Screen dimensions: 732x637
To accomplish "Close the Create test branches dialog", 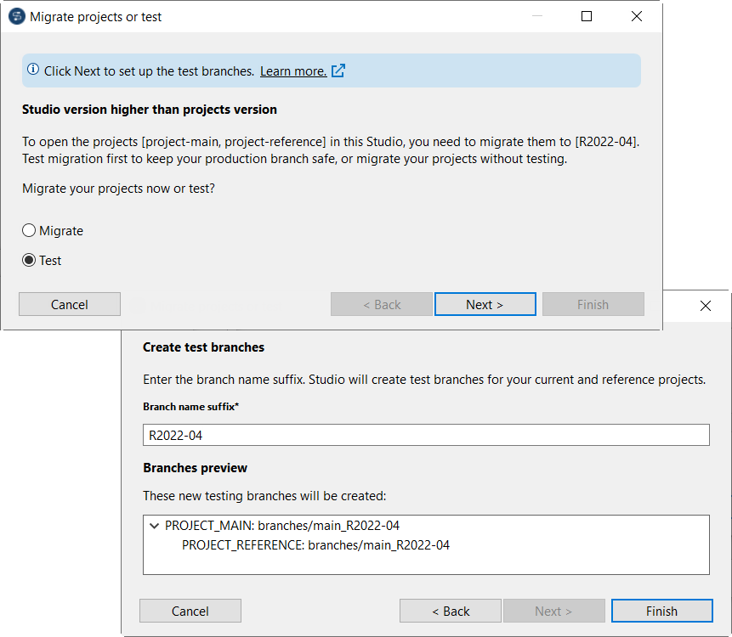I will tap(705, 306).
